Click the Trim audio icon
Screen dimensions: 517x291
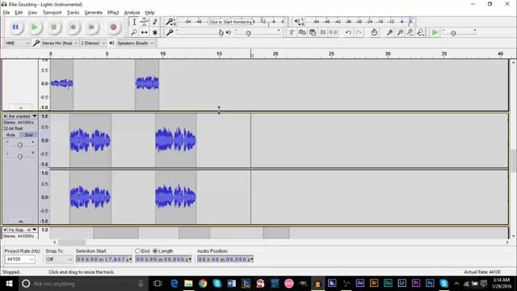(323, 32)
